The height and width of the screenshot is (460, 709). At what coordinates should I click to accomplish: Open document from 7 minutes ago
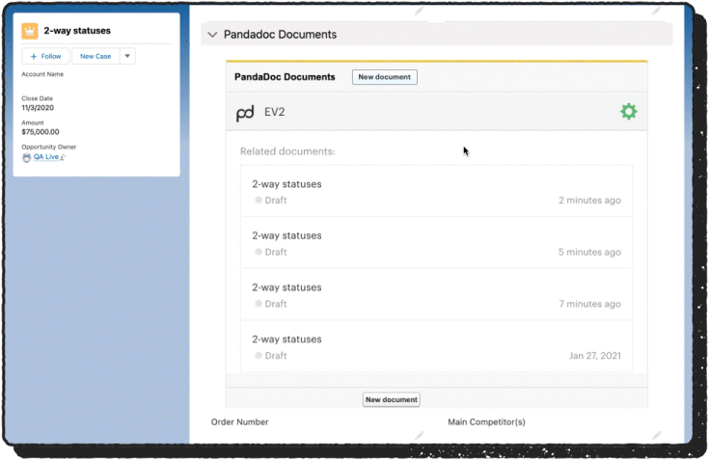coord(436,295)
